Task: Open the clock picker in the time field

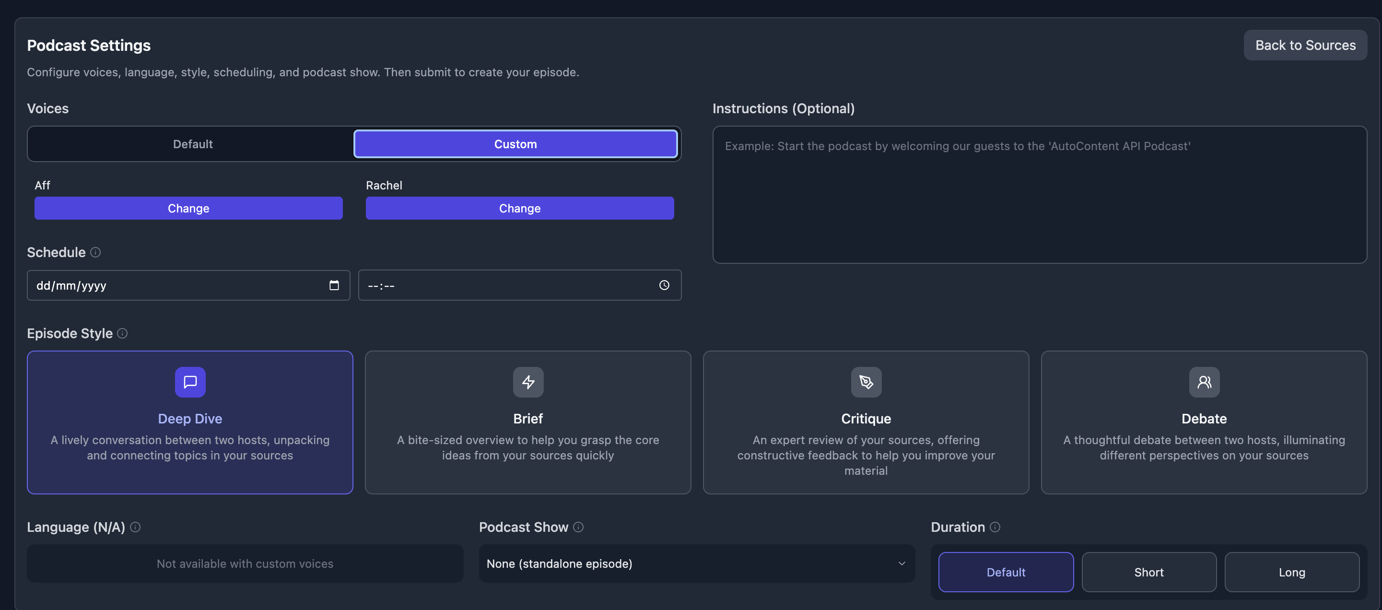Action: 664,285
